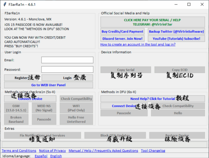Join the Discord Server button
This screenshot has width=209, height=158.
click(x=122, y=39)
